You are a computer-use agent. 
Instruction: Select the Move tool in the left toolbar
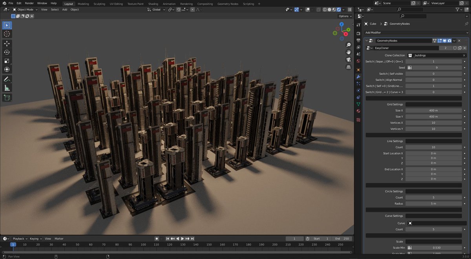tap(6, 43)
